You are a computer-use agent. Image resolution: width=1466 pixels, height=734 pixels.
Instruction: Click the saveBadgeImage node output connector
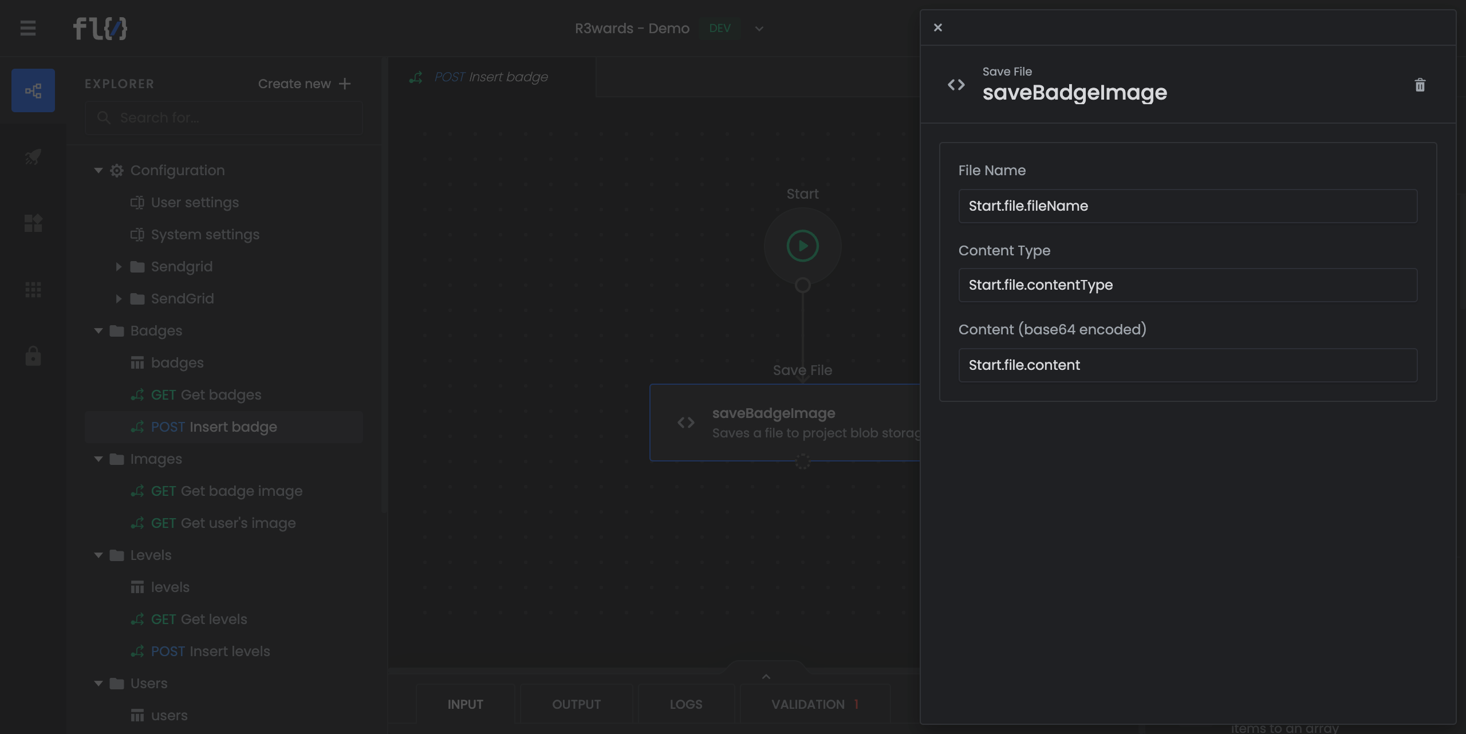802,461
